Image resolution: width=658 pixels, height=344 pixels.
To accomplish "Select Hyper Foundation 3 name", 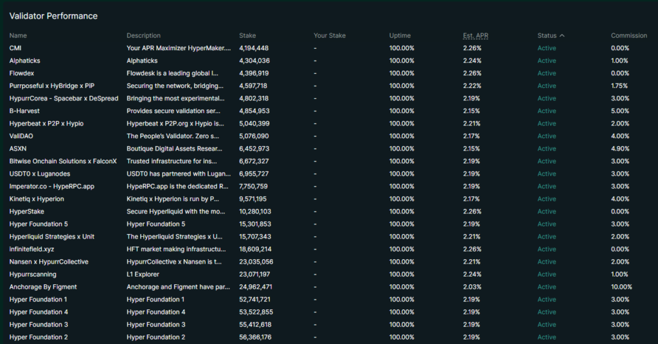I will pos(39,325).
